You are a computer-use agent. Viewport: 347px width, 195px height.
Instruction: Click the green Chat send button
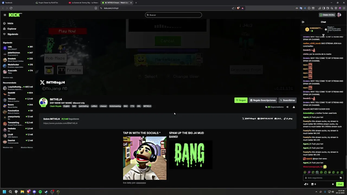tap(340, 184)
